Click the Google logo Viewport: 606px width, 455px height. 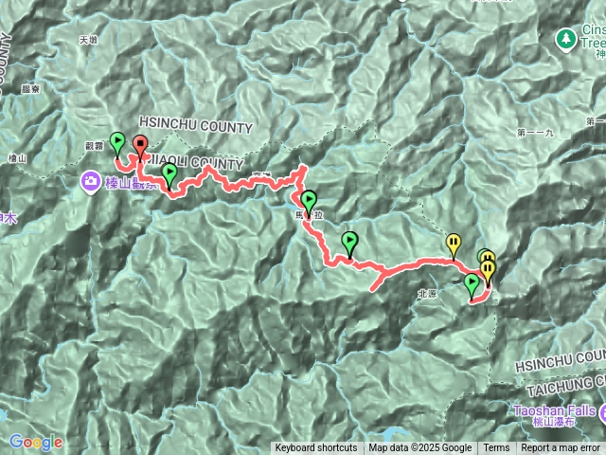(36, 442)
